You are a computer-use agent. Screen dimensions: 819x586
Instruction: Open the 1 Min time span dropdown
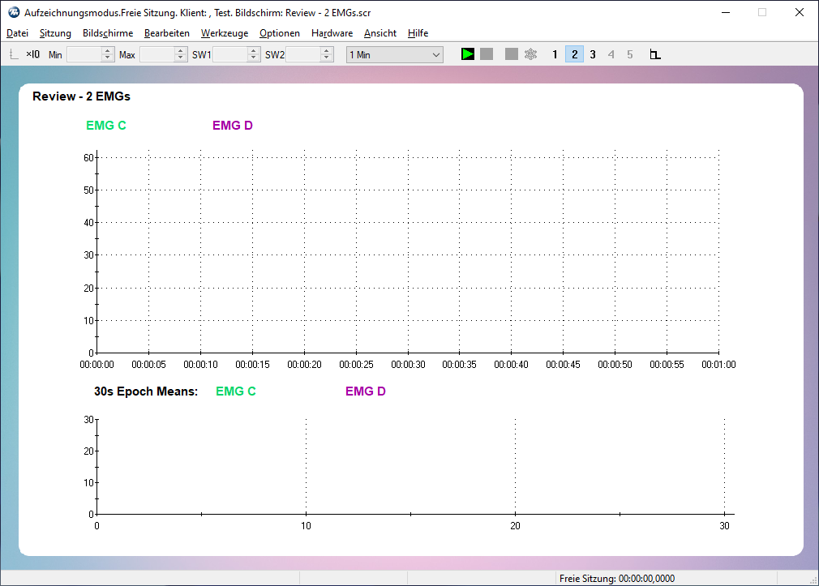point(395,55)
